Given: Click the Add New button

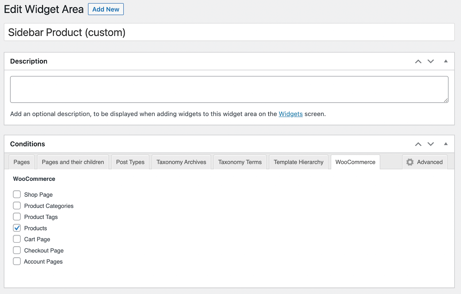Looking at the screenshot, I should (105, 9).
